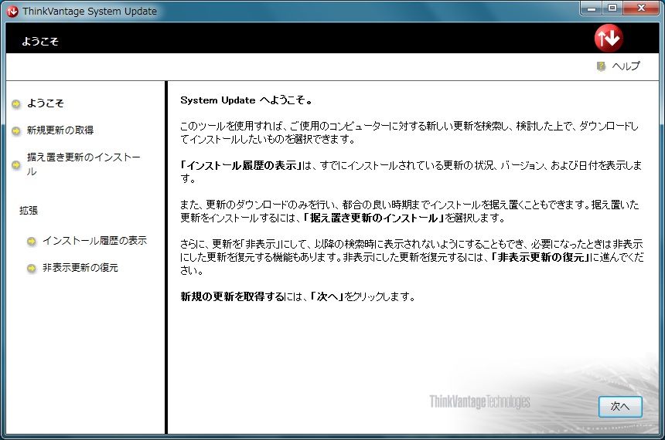The width and height of the screenshot is (665, 440).
Task: Click the arrow icon beside 据え置き更新のインストール
Action: point(16,164)
